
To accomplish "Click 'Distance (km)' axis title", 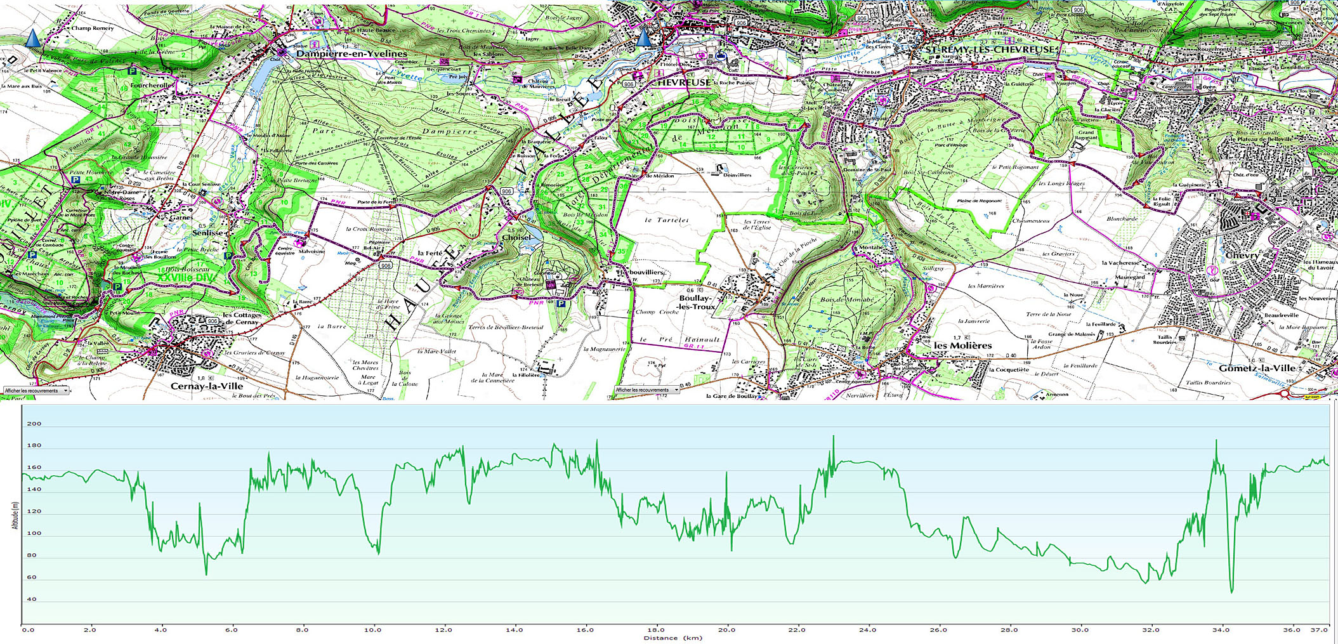I will [673, 638].
